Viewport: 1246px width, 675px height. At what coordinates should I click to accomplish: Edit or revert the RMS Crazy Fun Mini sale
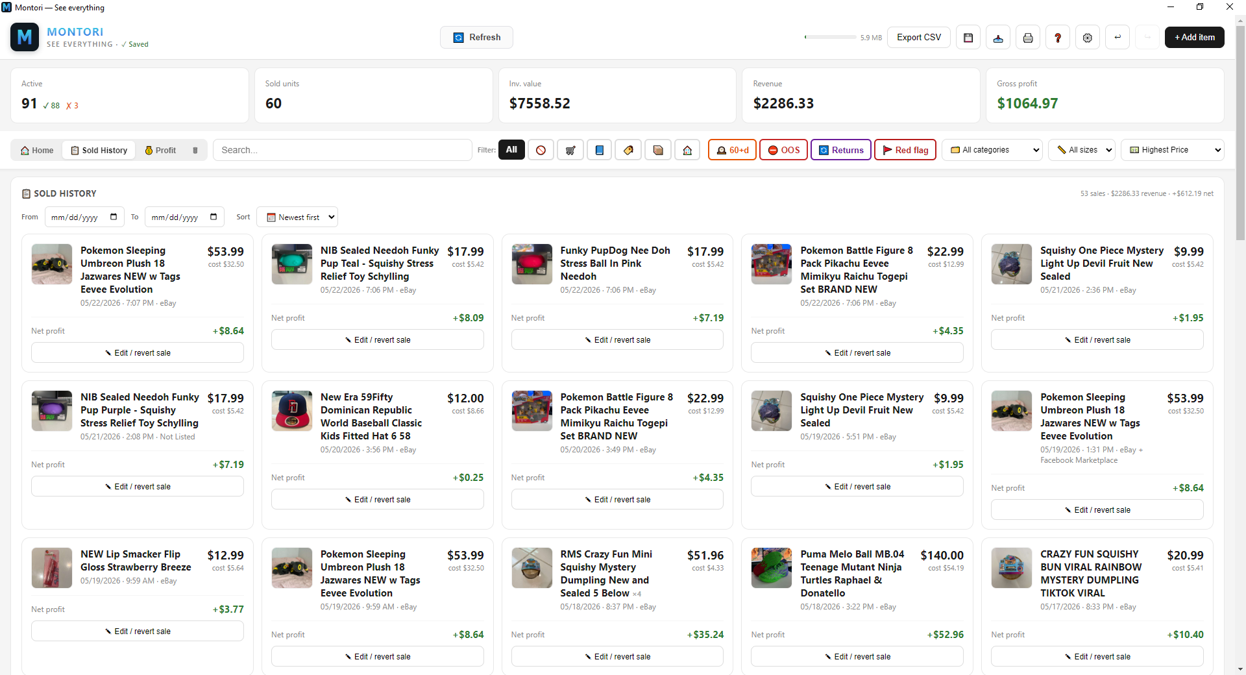point(617,656)
